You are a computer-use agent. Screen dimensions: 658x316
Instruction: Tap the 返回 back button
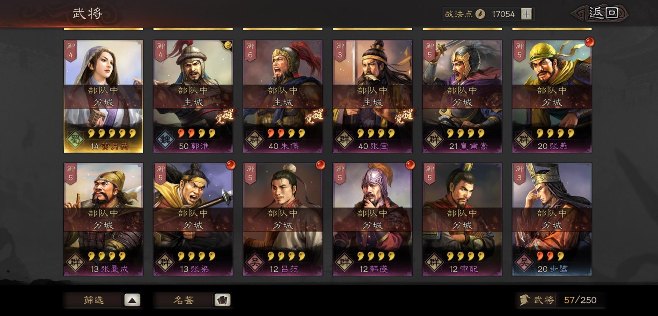[600, 13]
